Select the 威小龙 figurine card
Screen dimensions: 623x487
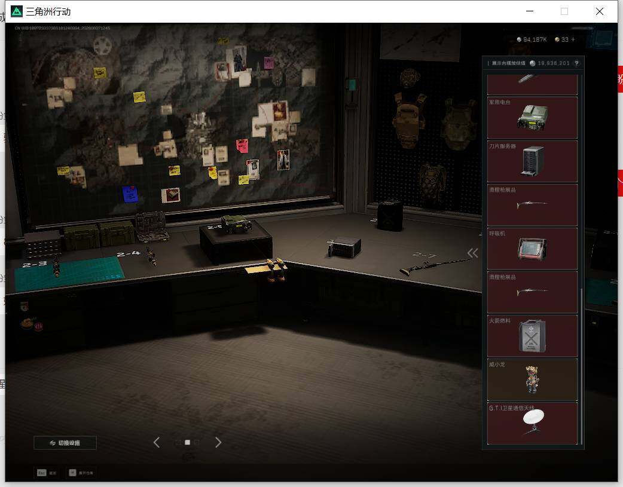tap(532, 379)
